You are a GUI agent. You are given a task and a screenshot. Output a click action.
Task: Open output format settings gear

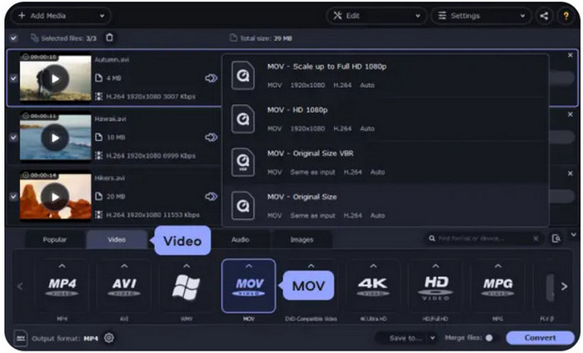(109, 338)
